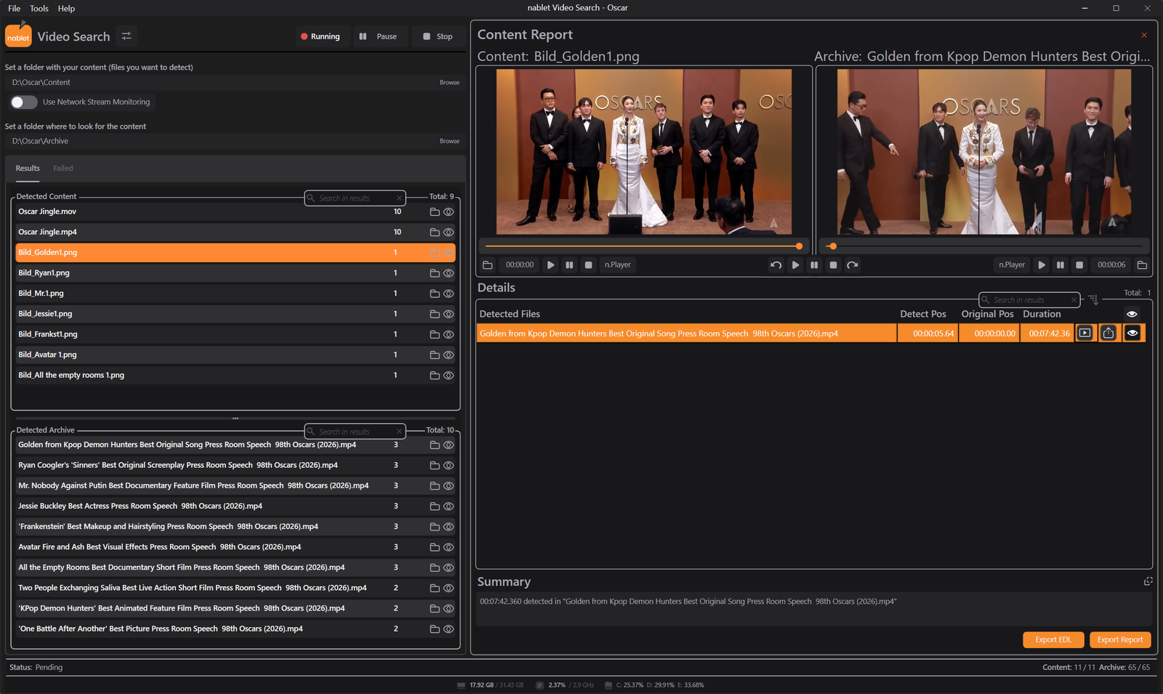Select Mr. Nobody Against Putin archive row
Screen dimensions: 1163x694
pyautogui.click(x=236, y=485)
